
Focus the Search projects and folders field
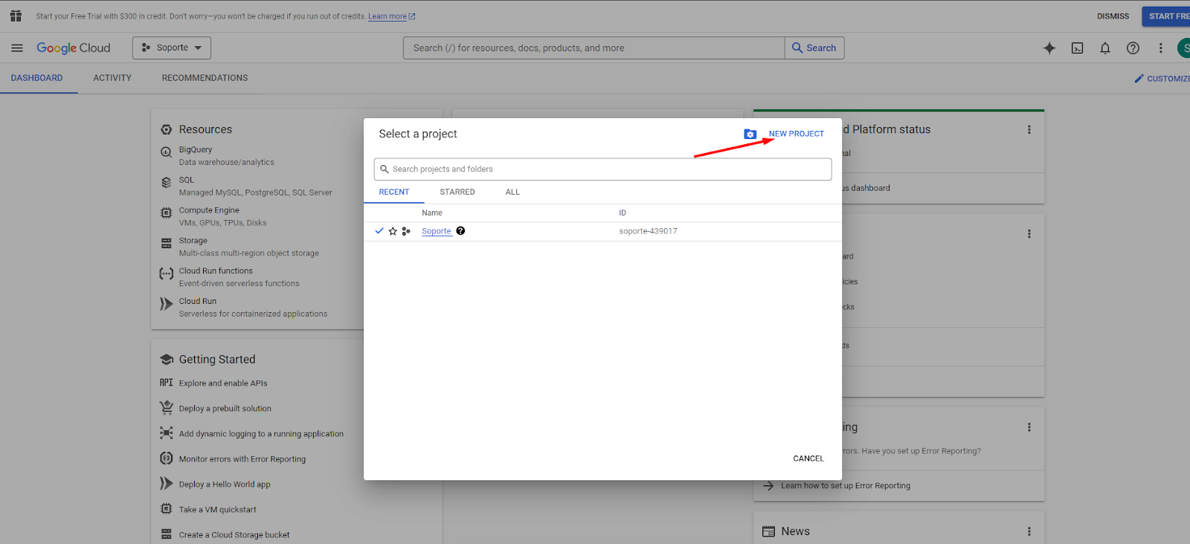tap(603, 169)
